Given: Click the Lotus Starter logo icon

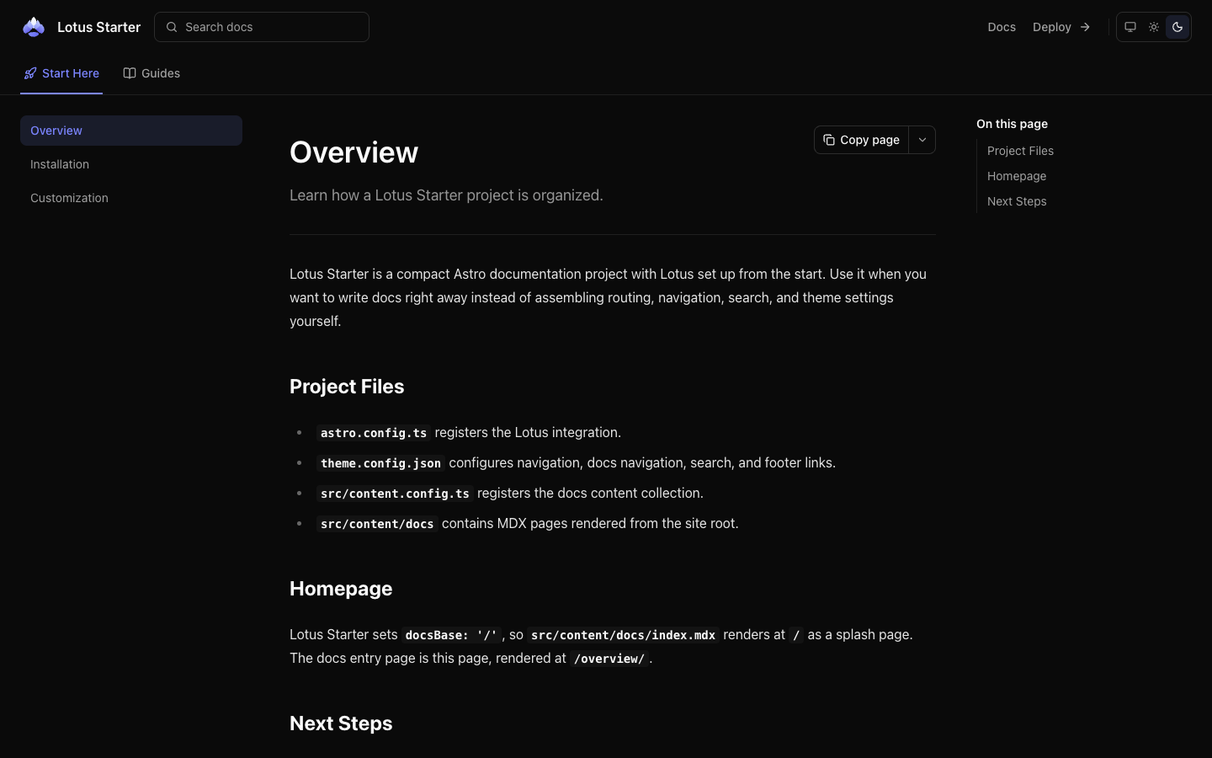Looking at the screenshot, I should tap(34, 27).
